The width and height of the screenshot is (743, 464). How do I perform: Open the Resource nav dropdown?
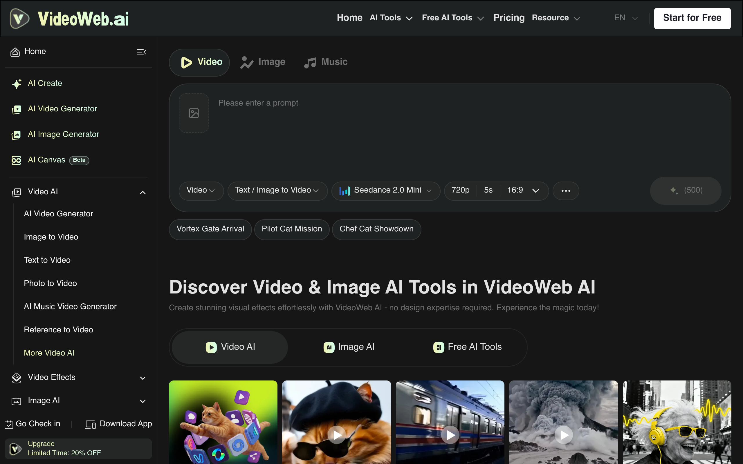click(556, 18)
